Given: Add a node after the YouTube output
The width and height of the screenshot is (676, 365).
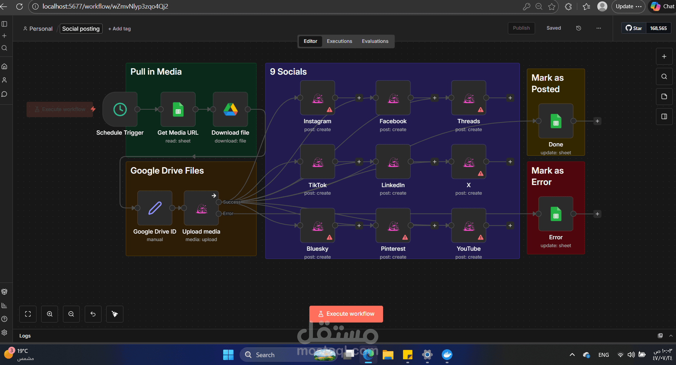Looking at the screenshot, I should (x=510, y=225).
